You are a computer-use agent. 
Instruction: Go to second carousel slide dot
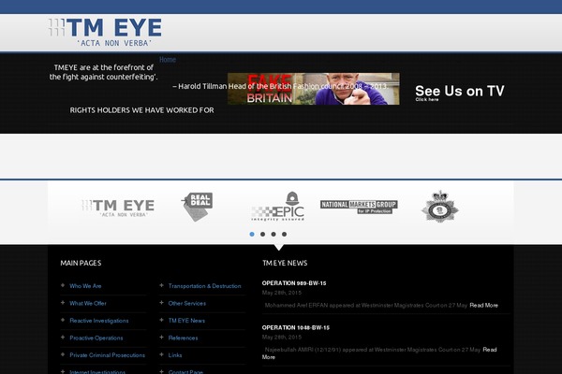click(262, 234)
